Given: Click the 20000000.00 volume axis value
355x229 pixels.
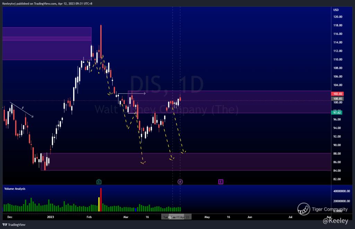Looking at the screenshot, I should pos(341,201).
